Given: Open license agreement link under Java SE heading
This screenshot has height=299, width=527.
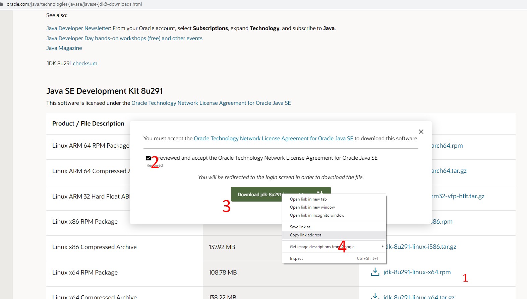Looking at the screenshot, I should 211,103.
